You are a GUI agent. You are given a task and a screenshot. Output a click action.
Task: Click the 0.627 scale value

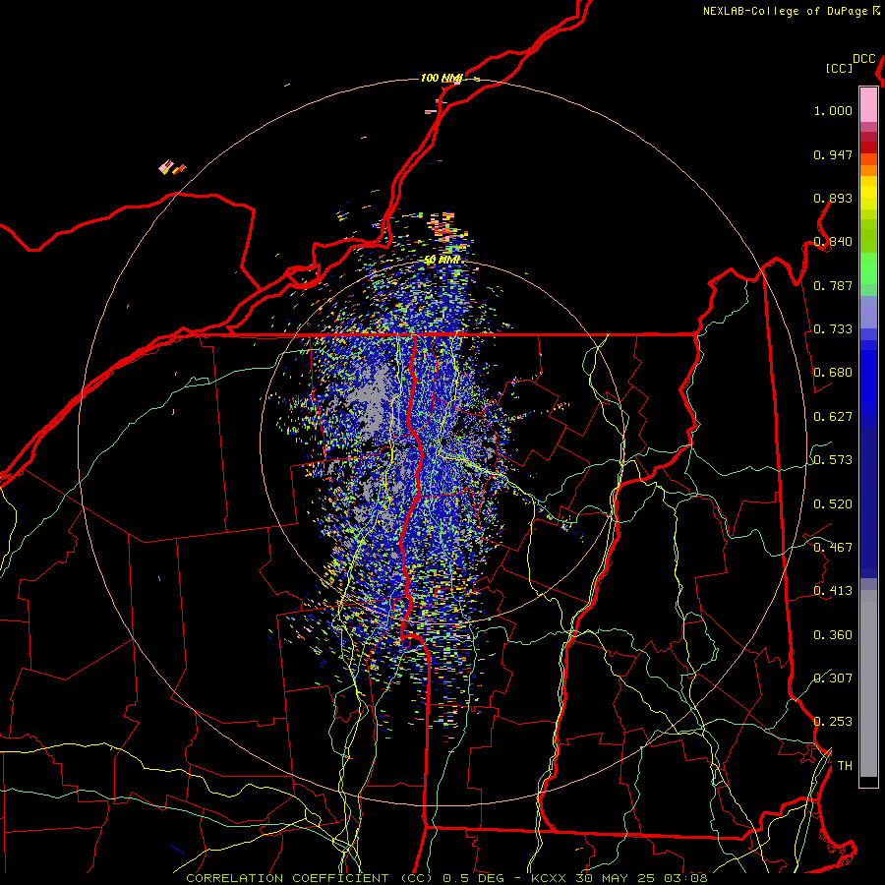coord(833,417)
